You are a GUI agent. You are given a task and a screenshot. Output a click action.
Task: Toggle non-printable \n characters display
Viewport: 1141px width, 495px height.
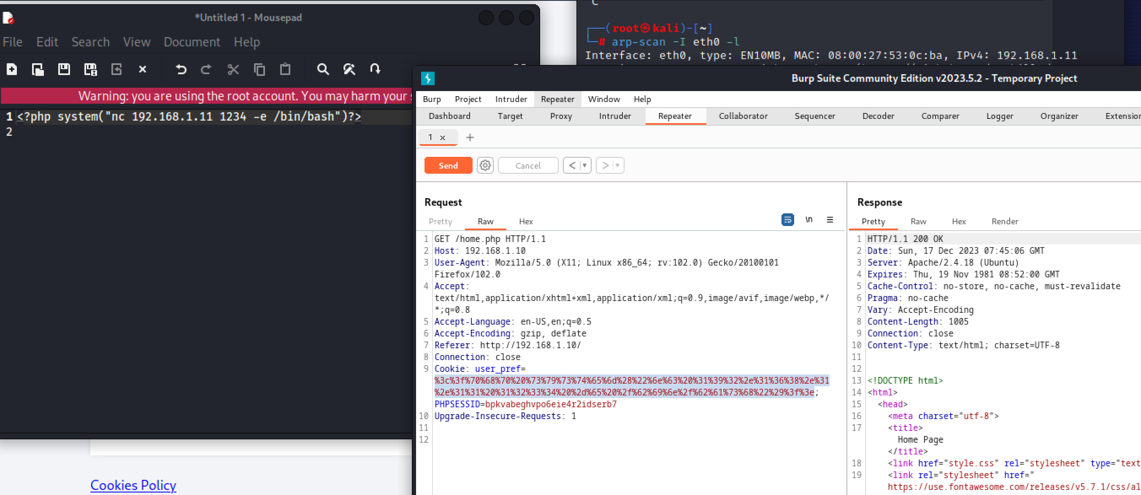tap(809, 220)
